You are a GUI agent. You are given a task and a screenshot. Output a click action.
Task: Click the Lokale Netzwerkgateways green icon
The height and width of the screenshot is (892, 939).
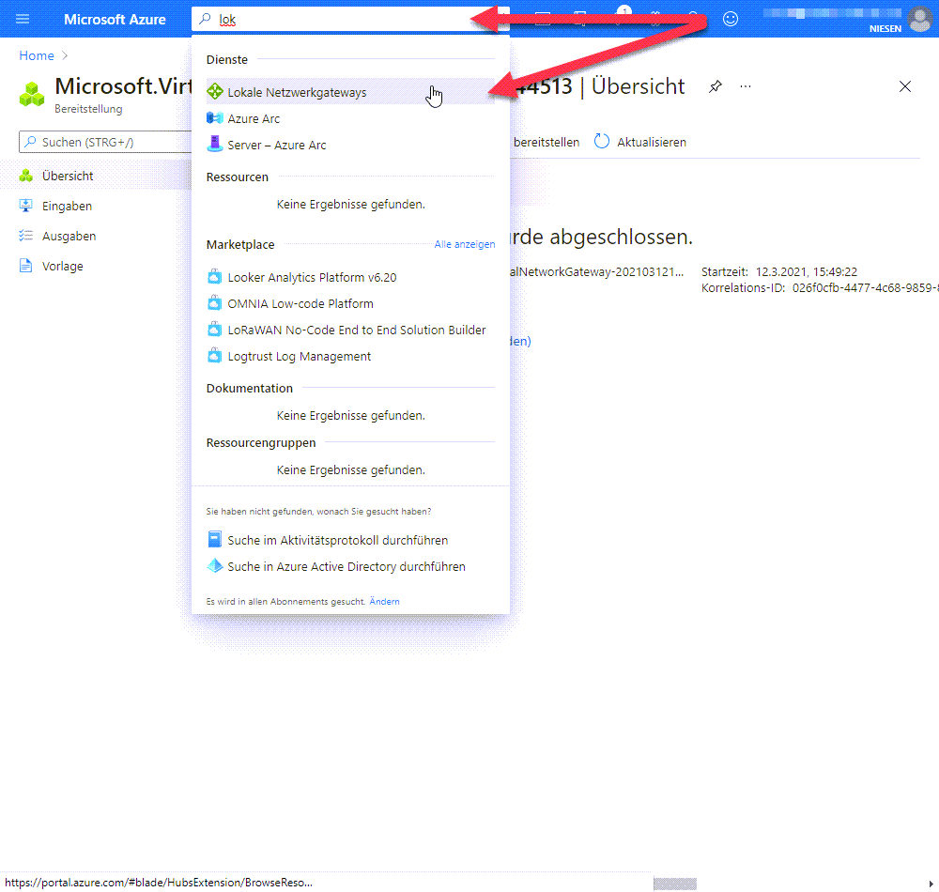click(214, 92)
